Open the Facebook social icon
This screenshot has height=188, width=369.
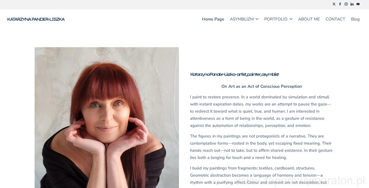(x=340, y=4)
